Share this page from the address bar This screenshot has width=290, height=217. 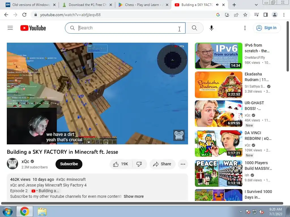236,15
